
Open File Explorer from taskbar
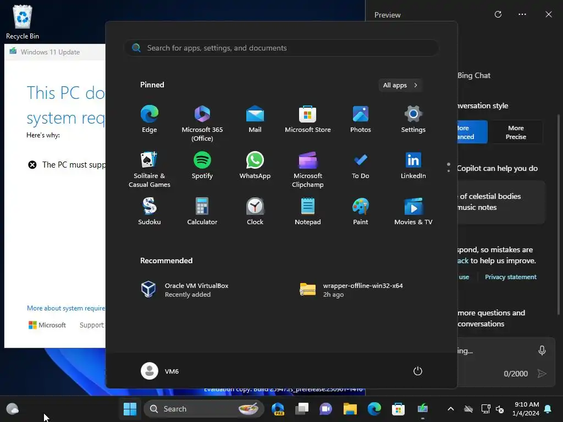pyautogui.click(x=350, y=409)
